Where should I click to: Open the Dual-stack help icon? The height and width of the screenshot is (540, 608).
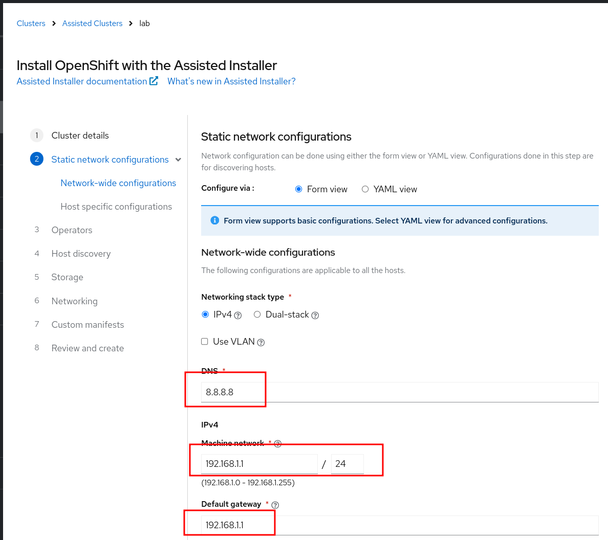tap(315, 316)
